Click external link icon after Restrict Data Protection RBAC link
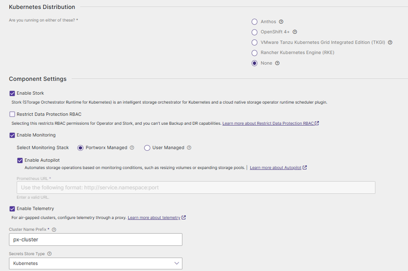 [317, 123]
